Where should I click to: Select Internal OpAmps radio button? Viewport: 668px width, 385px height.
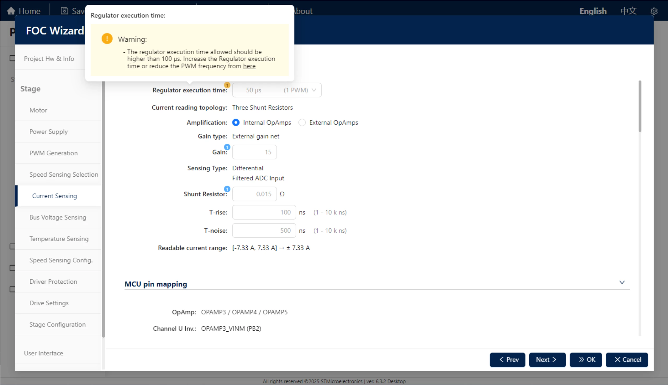point(236,122)
